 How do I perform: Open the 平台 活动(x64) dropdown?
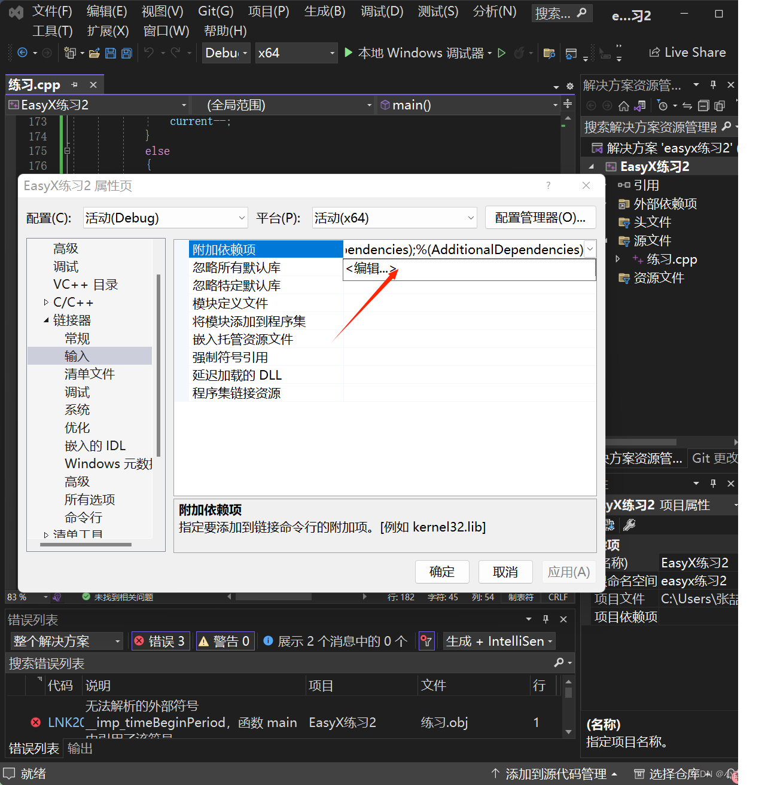(x=394, y=218)
